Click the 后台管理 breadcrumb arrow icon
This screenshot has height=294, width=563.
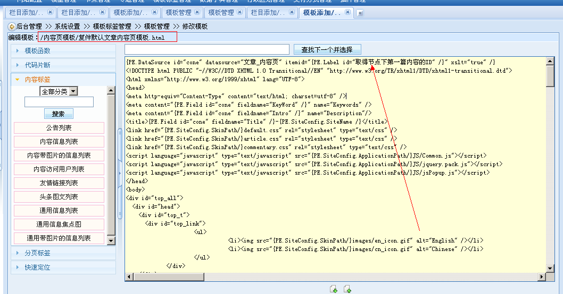(x=12, y=26)
